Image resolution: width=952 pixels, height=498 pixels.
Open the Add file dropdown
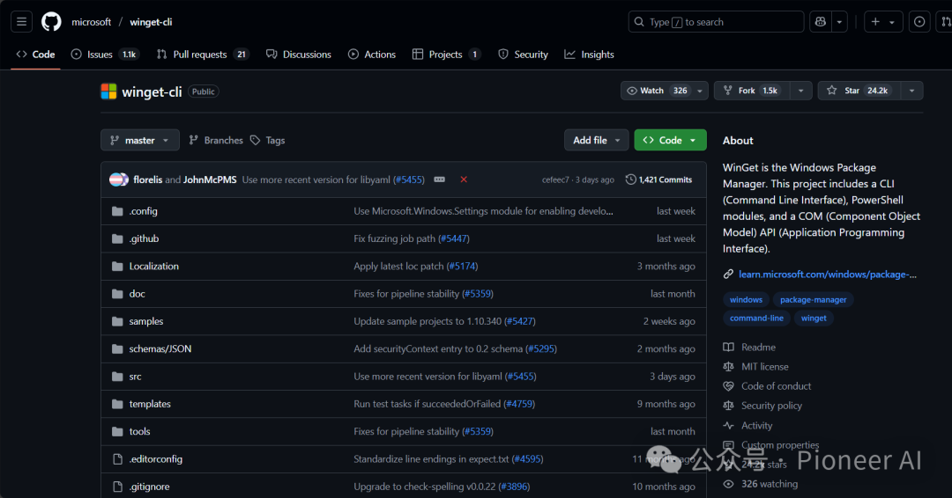click(x=596, y=140)
